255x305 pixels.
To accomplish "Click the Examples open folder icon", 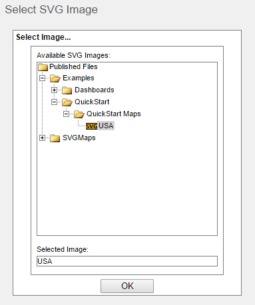I will [55, 78].
